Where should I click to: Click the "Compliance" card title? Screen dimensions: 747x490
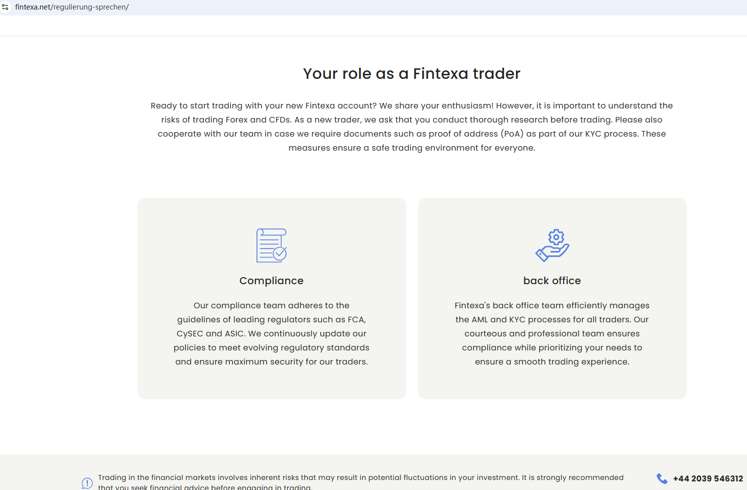pyautogui.click(x=272, y=281)
